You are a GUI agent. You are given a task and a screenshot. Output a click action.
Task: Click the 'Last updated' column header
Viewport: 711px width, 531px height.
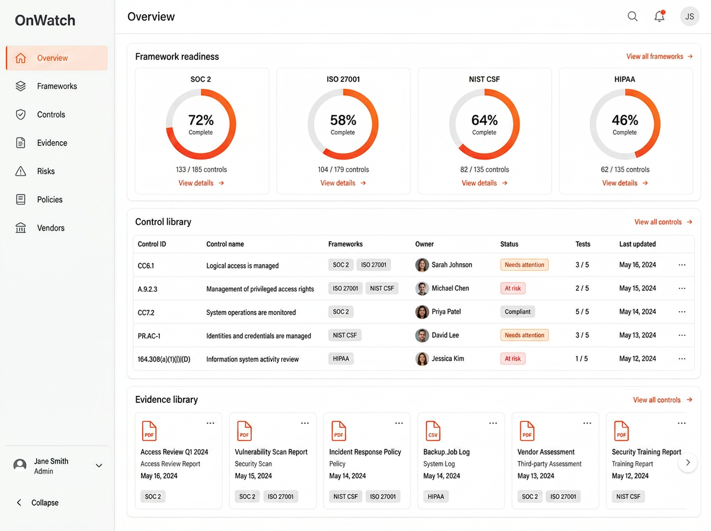tap(638, 244)
